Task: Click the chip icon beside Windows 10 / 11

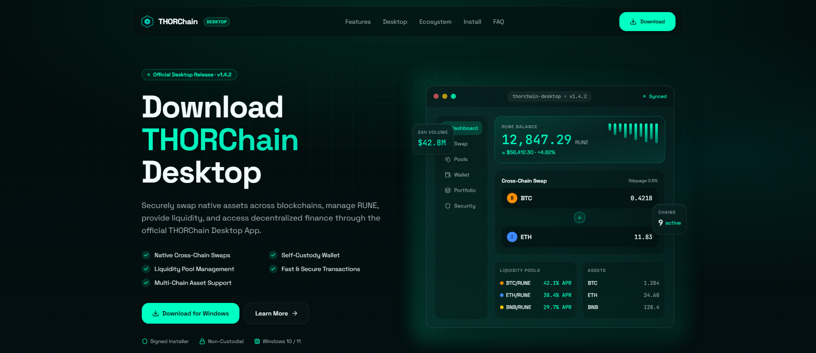Action: click(x=257, y=341)
